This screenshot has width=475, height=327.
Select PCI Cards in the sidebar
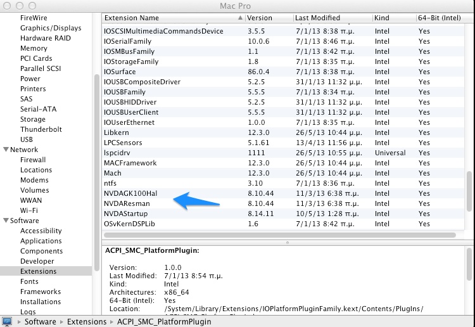click(x=36, y=58)
